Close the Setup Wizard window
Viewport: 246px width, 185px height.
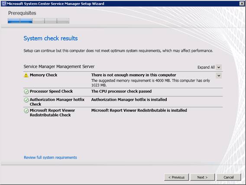[x=242, y=3]
